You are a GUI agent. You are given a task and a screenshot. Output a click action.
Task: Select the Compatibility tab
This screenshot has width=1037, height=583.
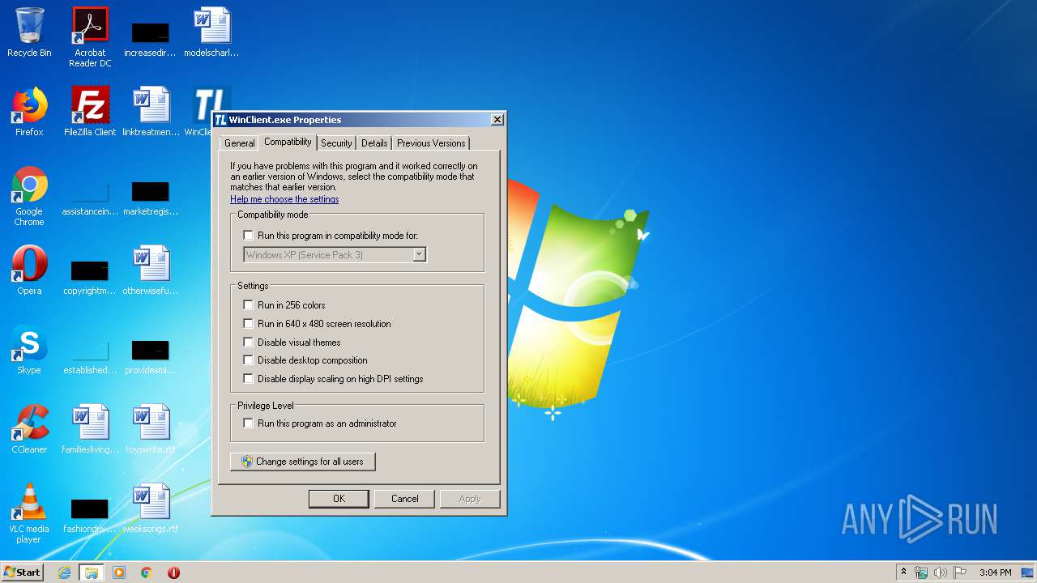coord(288,142)
